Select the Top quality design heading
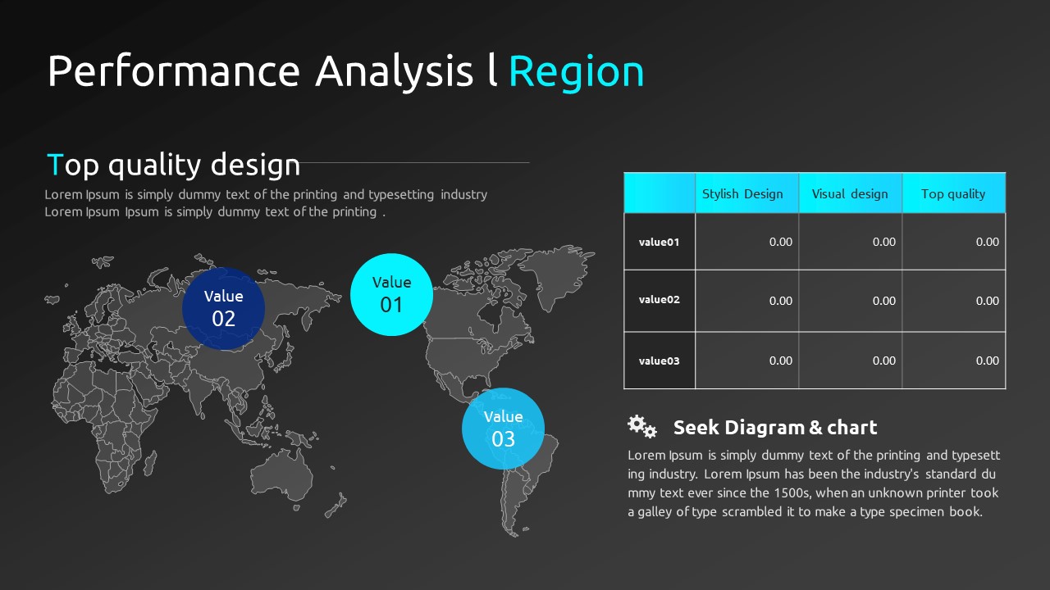1050x590 pixels. point(174,165)
